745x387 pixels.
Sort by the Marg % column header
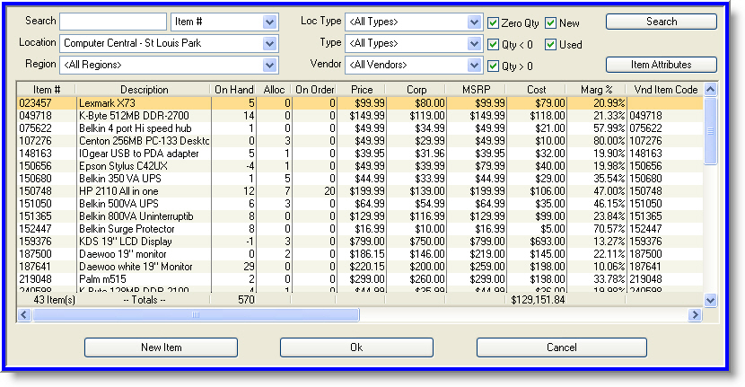point(596,90)
